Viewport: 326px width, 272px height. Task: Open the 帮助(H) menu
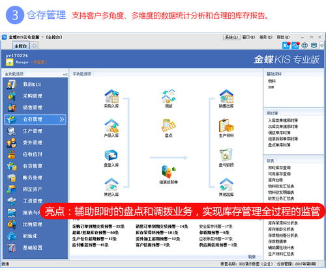283,37
